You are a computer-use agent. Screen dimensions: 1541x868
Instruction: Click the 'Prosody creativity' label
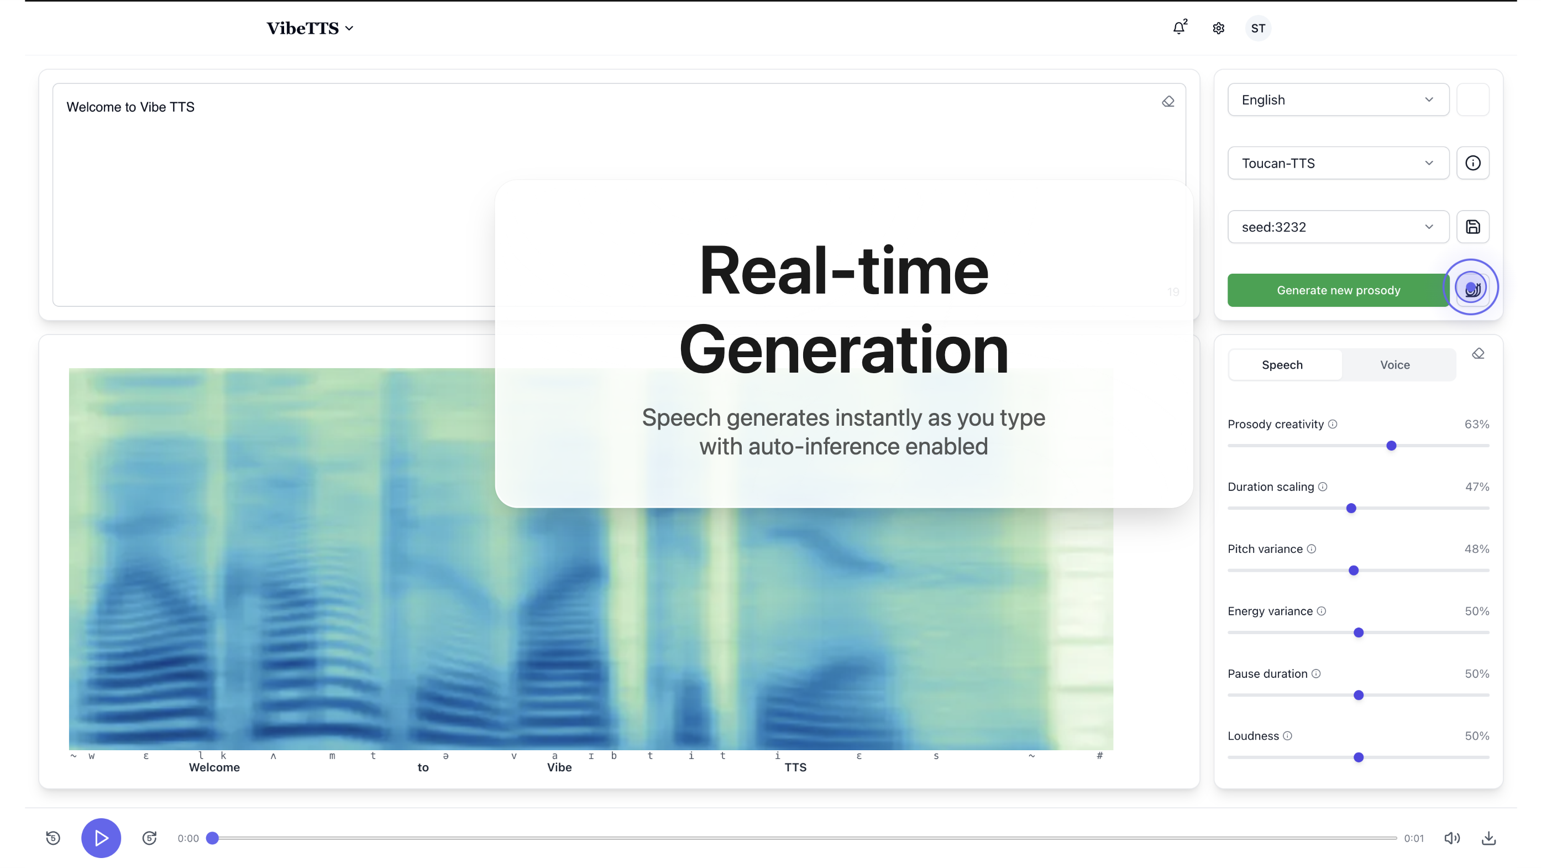coord(1275,424)
